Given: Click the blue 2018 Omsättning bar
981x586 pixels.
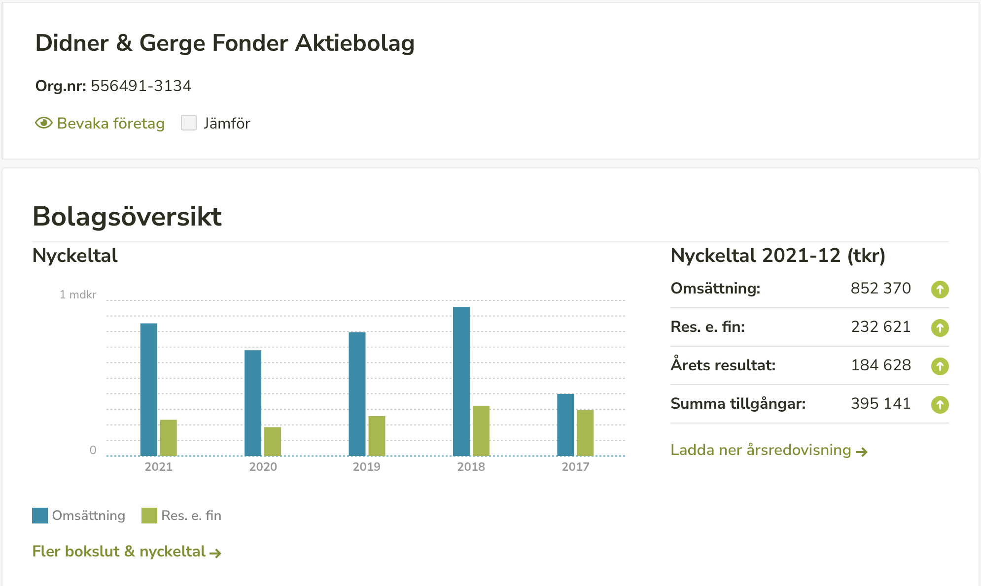Looking at the screenshot, I should click(x=461, y=381).
